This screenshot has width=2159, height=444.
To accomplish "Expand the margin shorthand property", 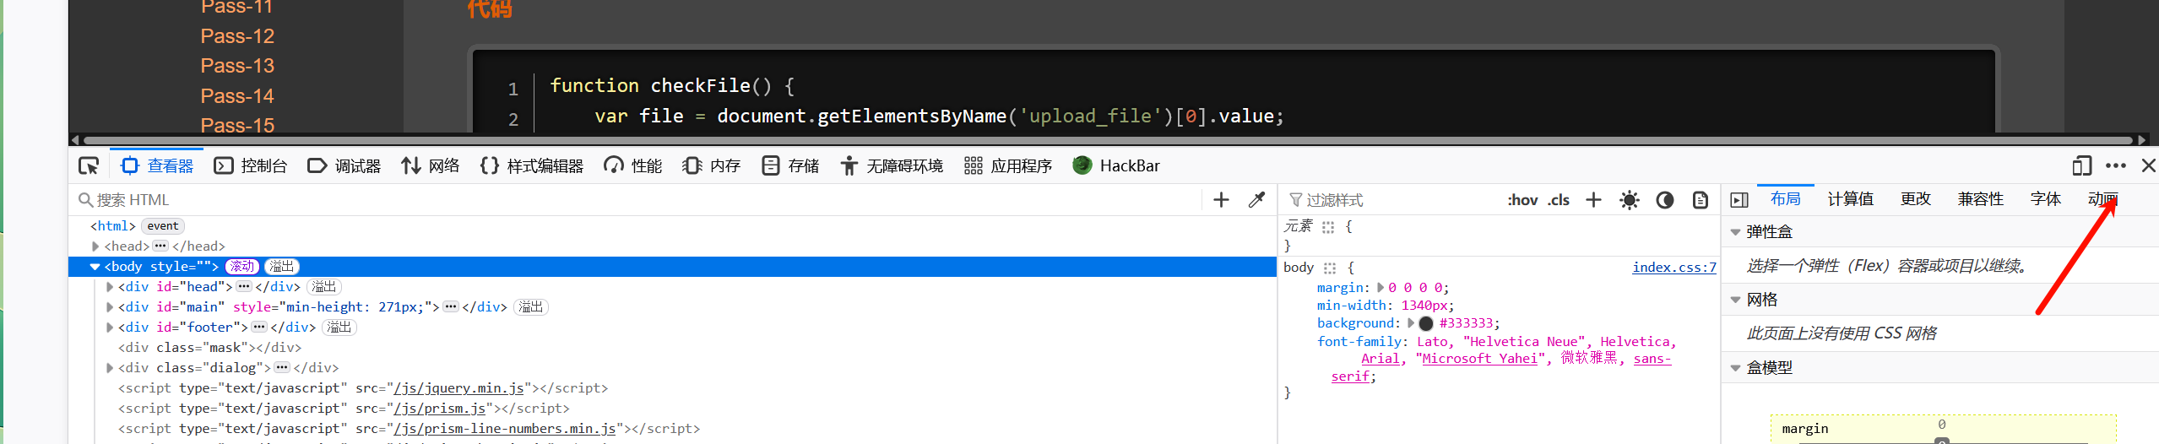I will click(x=1381, y=288).
